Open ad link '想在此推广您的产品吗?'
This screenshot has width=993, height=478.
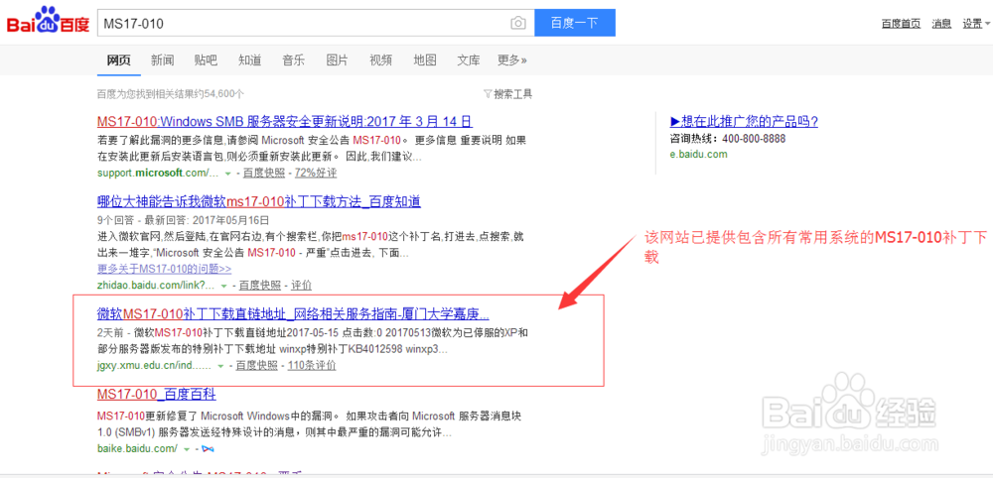[x=744, y=121]
